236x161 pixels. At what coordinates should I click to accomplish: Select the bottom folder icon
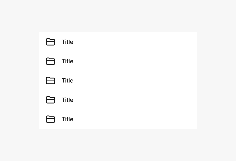click(x=50, y=119)
